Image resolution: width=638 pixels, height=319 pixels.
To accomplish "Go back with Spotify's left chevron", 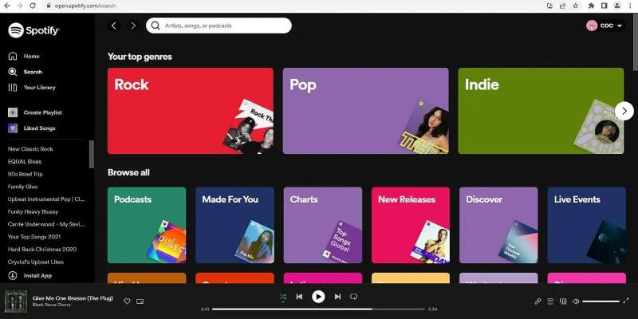I will 114,26.
